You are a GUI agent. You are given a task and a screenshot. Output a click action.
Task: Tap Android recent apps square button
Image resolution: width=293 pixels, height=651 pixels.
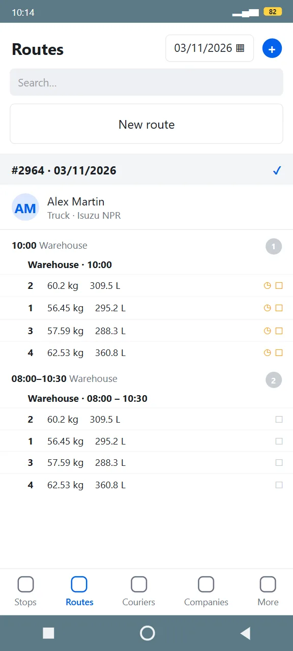[48, 633]
